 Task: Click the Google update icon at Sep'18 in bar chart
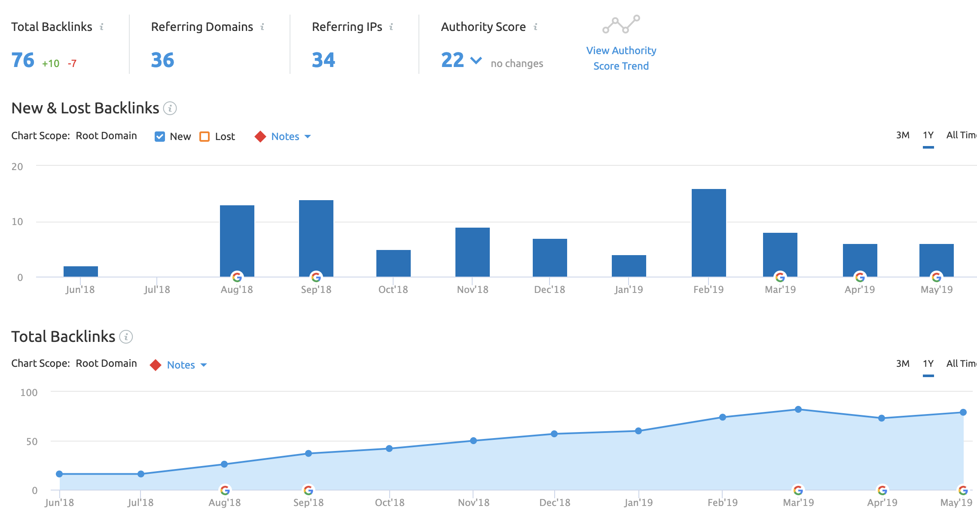(x=316, y=277)
